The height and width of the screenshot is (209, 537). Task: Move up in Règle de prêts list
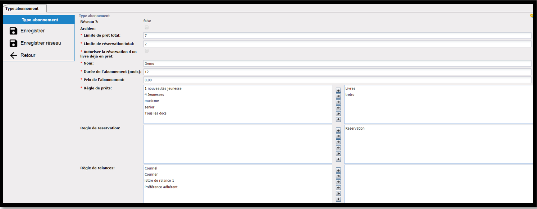[338, 90]
